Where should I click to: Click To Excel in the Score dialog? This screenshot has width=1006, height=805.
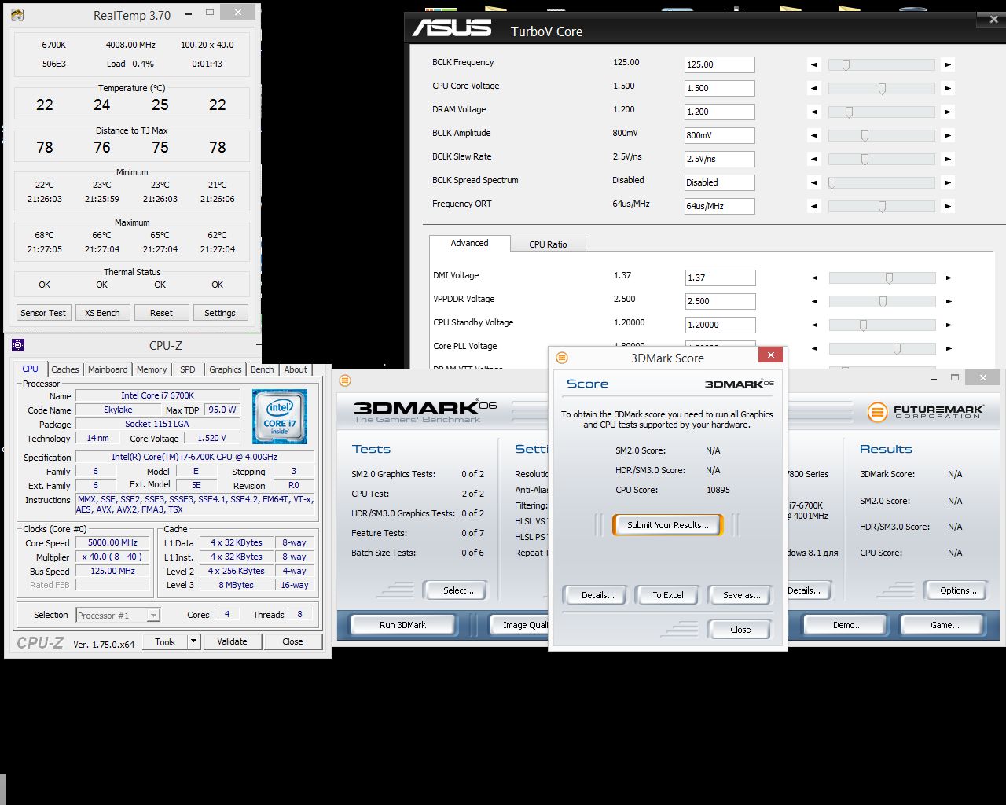668,595
